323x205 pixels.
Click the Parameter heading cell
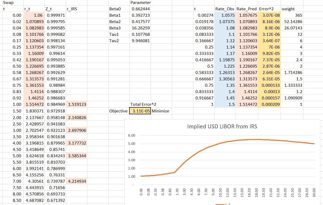(141, 3)
